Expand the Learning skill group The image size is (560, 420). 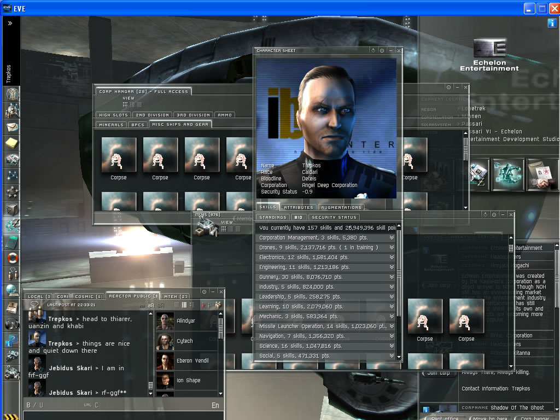392,306
